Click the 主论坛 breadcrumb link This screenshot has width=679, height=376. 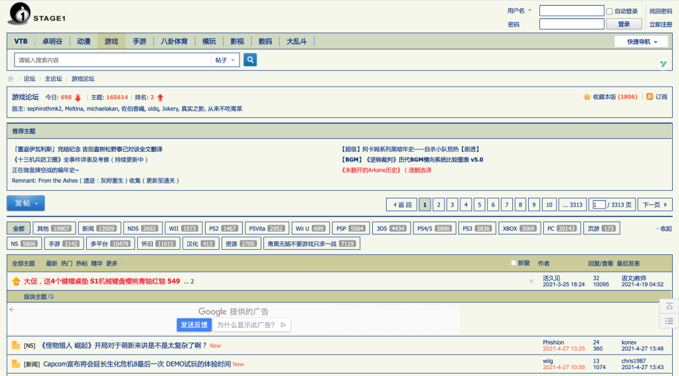click(53, 78)
